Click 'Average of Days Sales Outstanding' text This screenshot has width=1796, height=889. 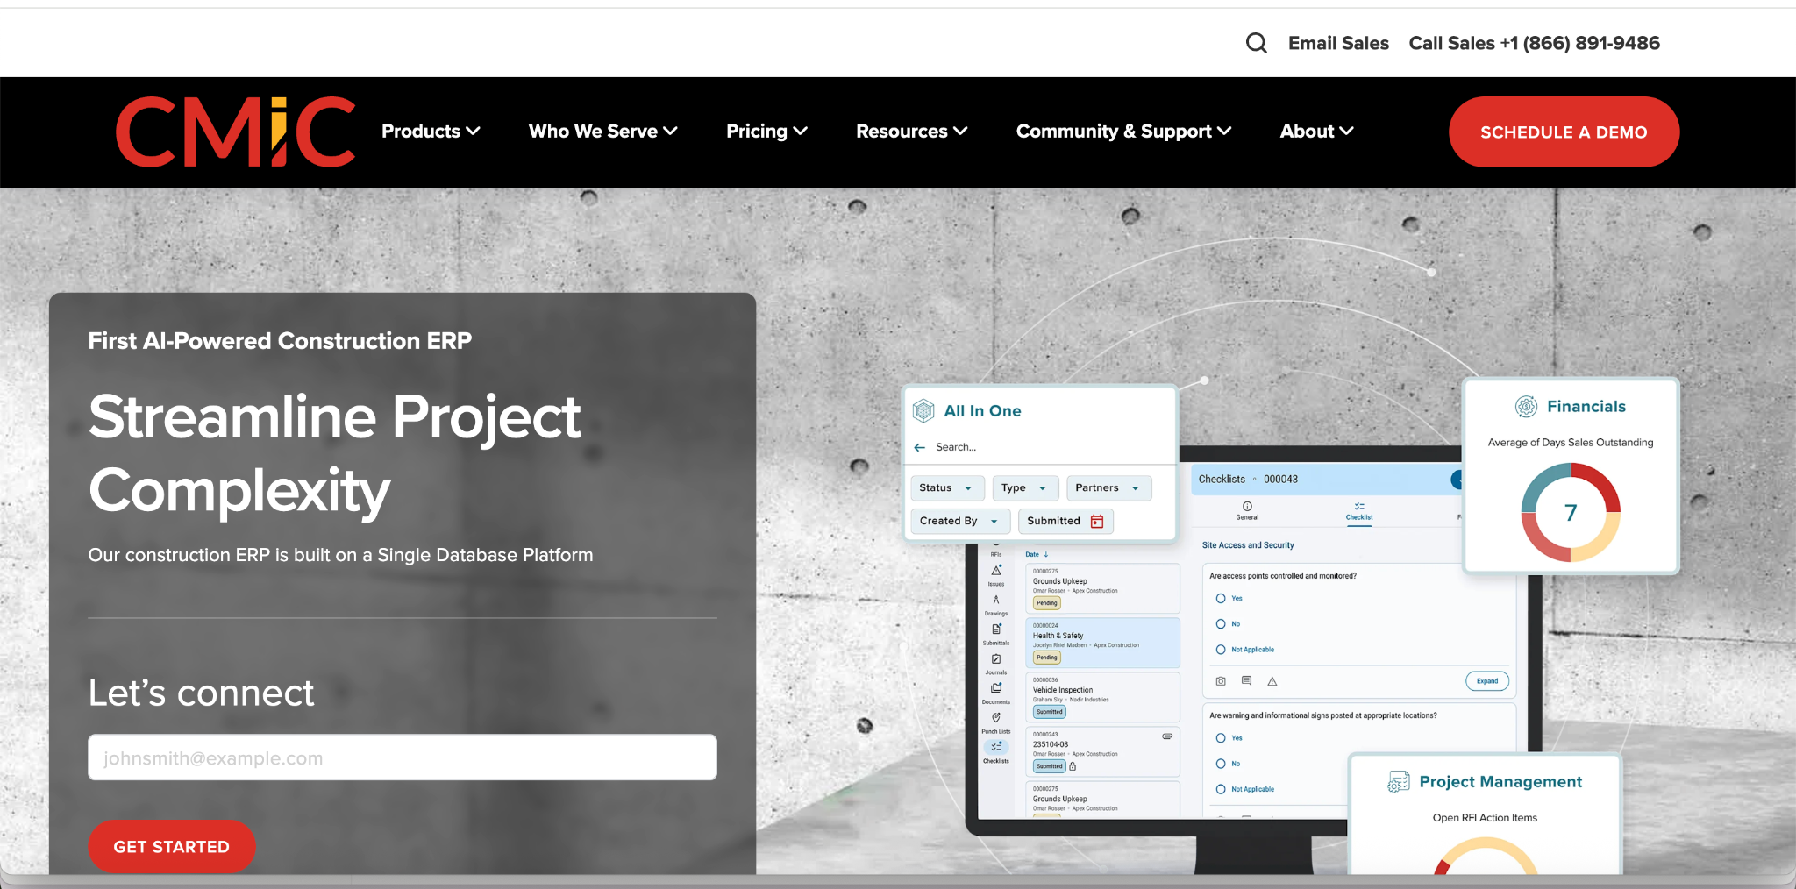(x=1571, y=443)
